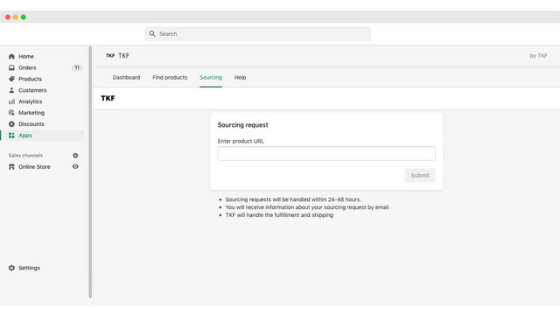Select the Help tab
Screen dimensions: 560x315
(240, 78)
